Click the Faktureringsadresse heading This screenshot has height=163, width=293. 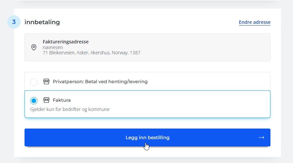pyautogui.click(x=66, y=42)
